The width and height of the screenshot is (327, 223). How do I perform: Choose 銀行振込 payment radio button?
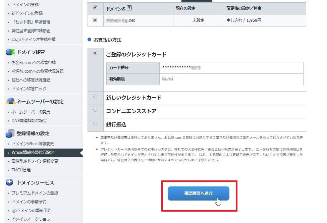pyautogui.click(x=95, y=123)
